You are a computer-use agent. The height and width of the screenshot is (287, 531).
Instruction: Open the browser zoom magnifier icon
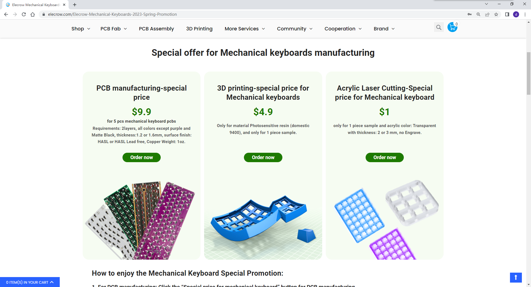pyautogui.click(x=478, y=14)
